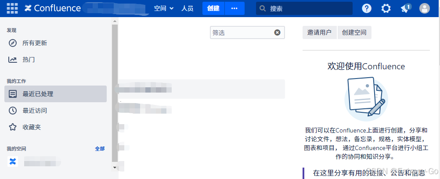Open the settings gear icon
This screenshot has height=179, width=440.
[x=386, y=8]
